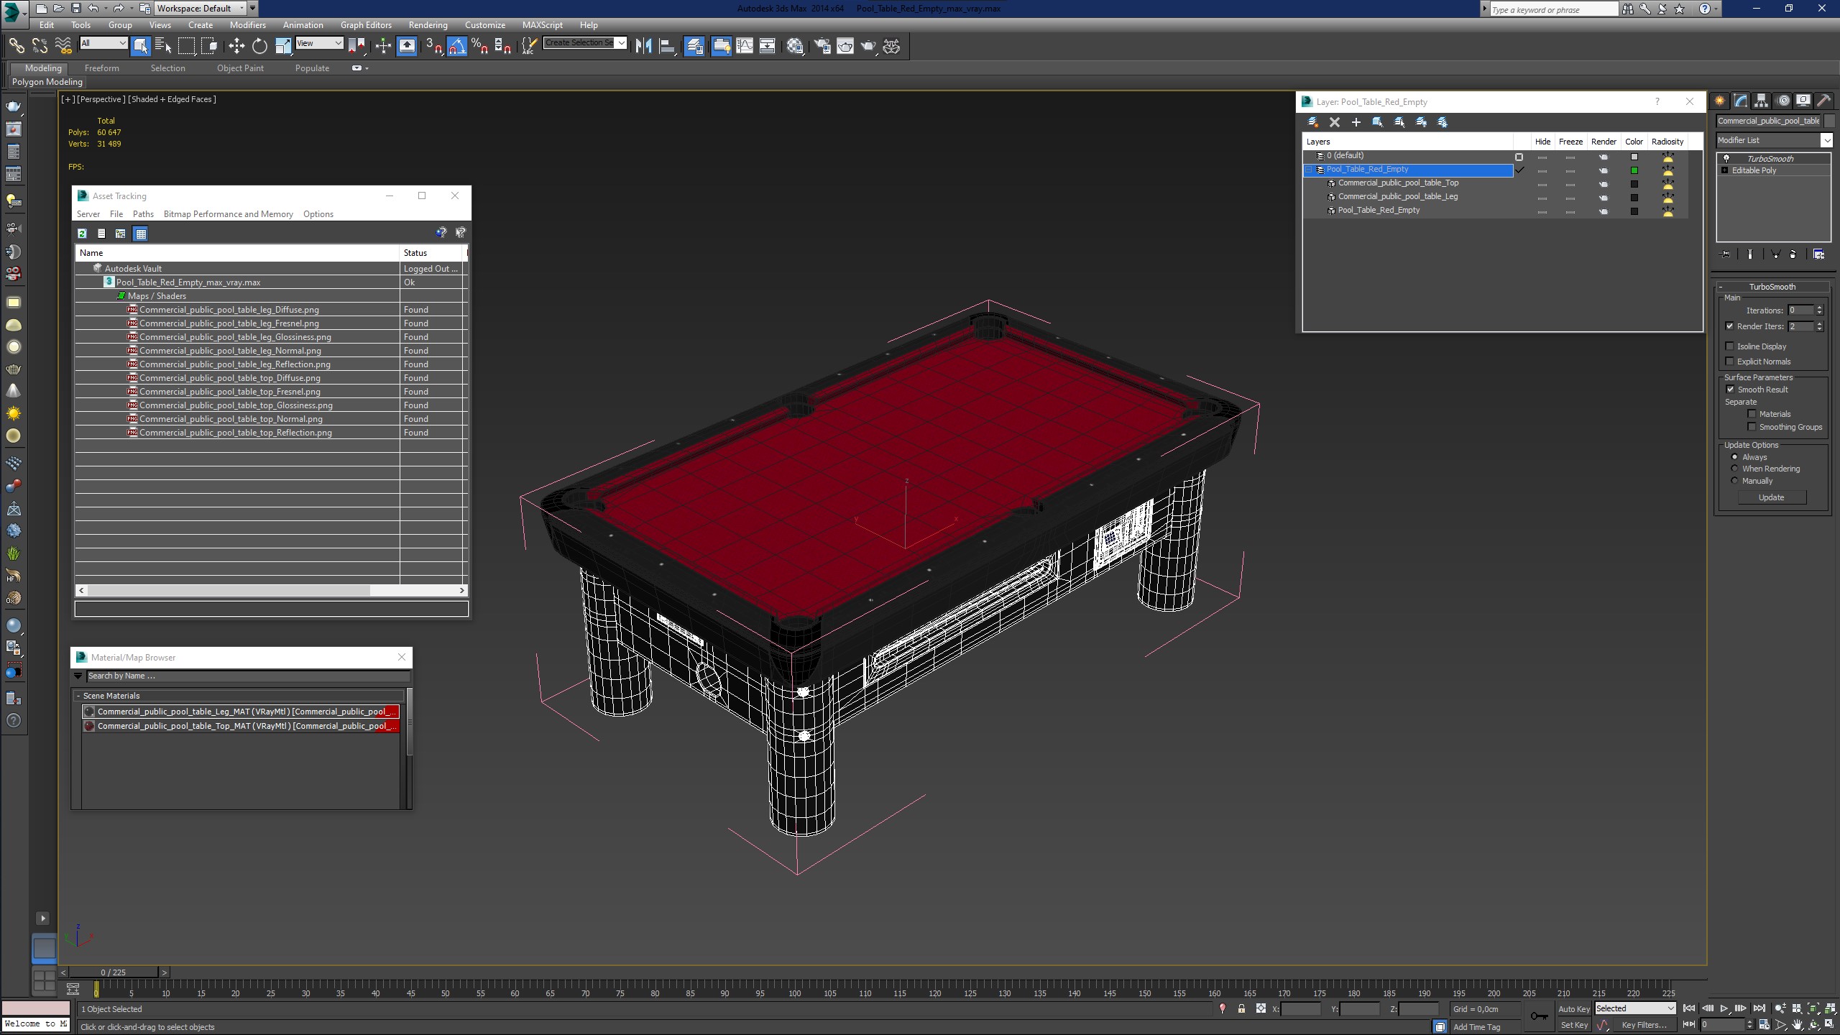Uncheck Smooth Result option
This screenshot has height=1035, width=1840.
tap(1730, 390)
